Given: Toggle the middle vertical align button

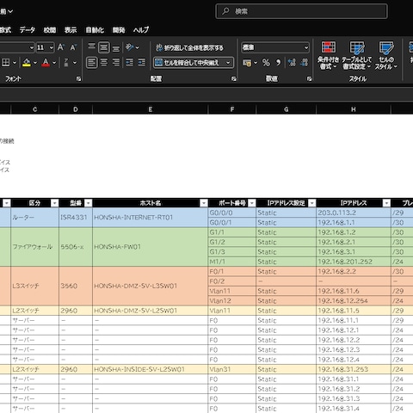Looking at the screenshot, I should pyautogui.click(x=104, y=47).
